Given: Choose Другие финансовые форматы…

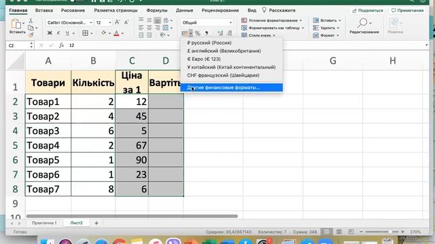Looking at the screenshot, I should pos(231,87).
